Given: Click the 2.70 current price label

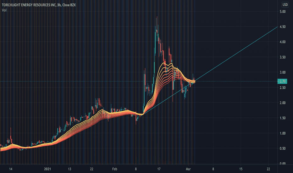Looking at the screenshot, I should pos(282,81).
